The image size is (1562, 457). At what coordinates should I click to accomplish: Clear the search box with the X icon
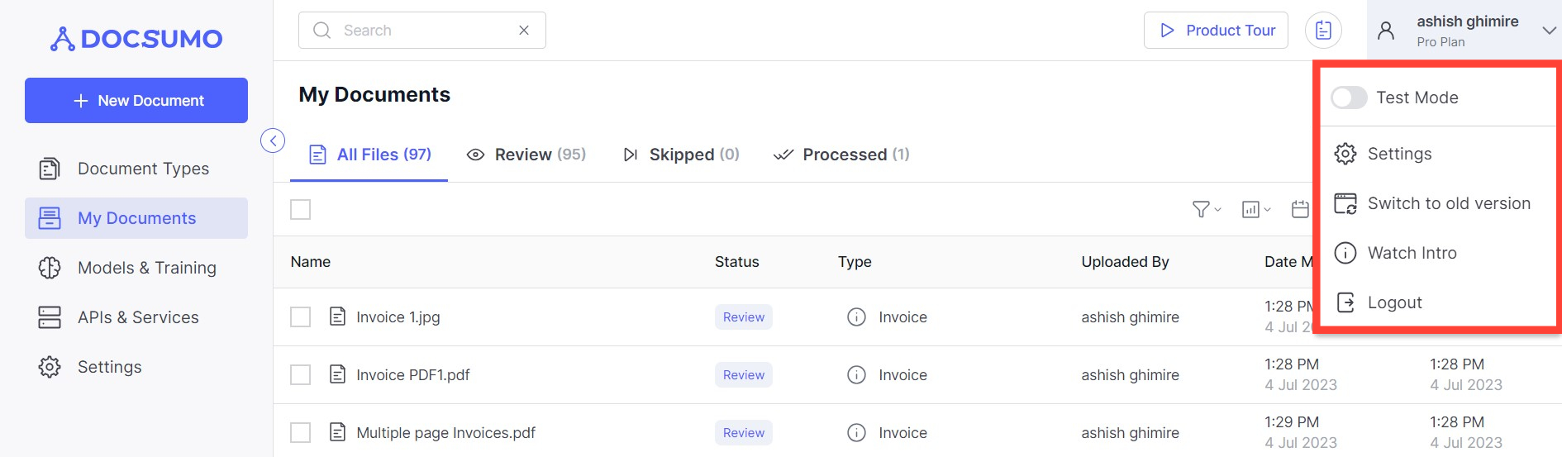(524, 31)
